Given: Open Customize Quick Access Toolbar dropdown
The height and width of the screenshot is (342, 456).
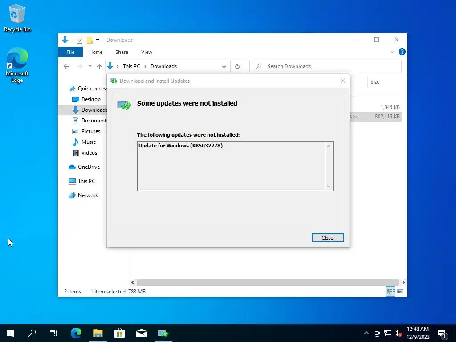Looking at the screenshot, I should tap(98, 40).
